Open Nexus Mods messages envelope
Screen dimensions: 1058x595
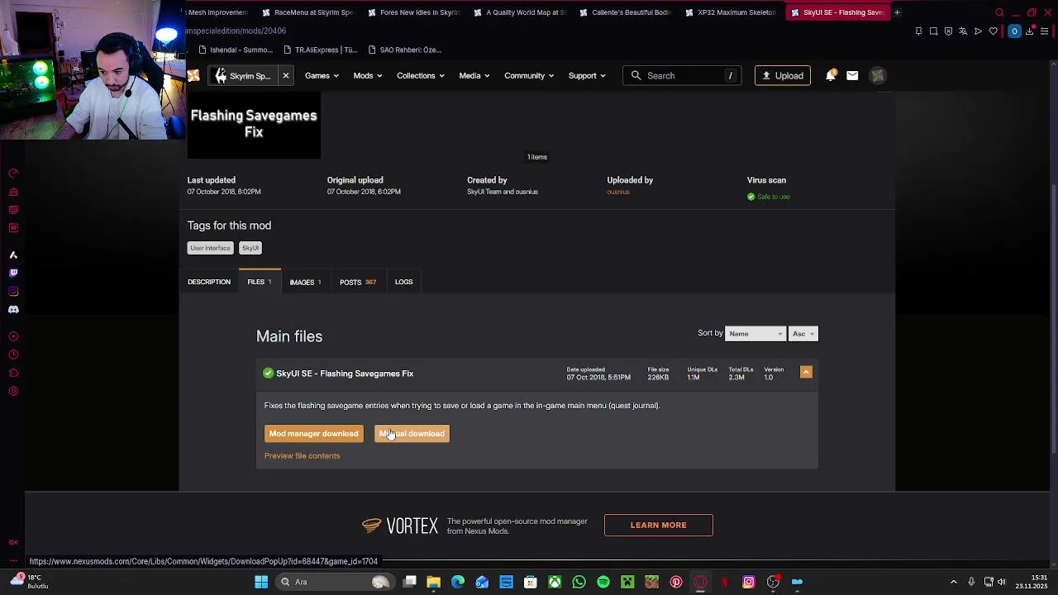[x=852, y=75]
